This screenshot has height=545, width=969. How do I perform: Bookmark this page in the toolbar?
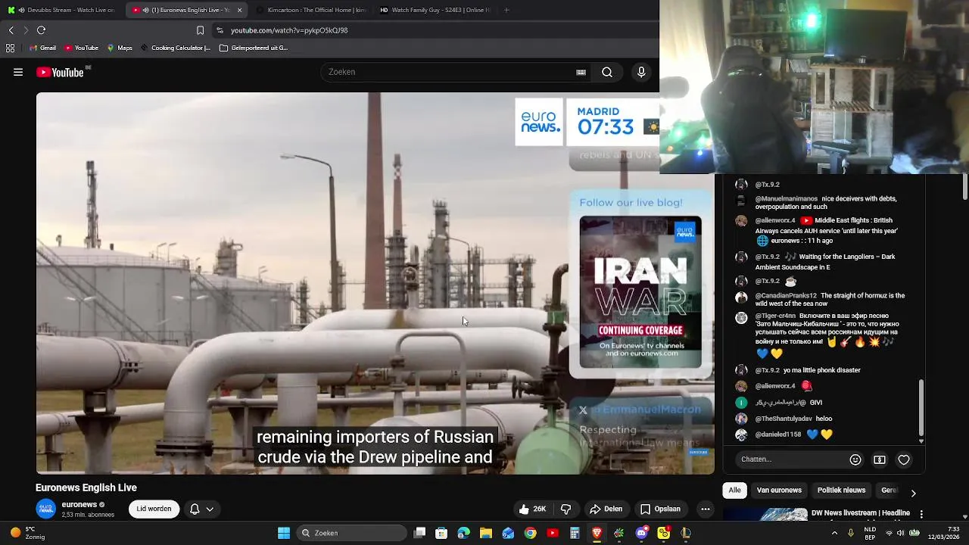coord(200,30)
